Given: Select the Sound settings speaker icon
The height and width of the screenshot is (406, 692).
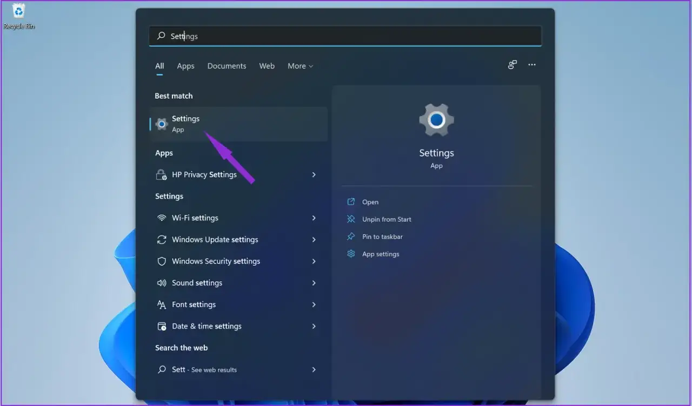Looking at the screenshot, I should point(162,282).
